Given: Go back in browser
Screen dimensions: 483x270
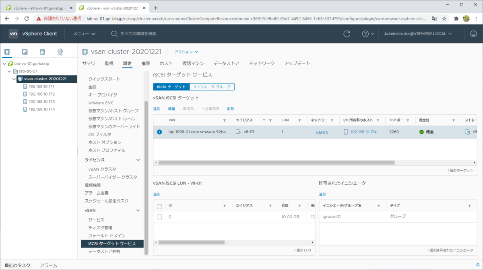Looking at the screenshot, I should (7, 18).
